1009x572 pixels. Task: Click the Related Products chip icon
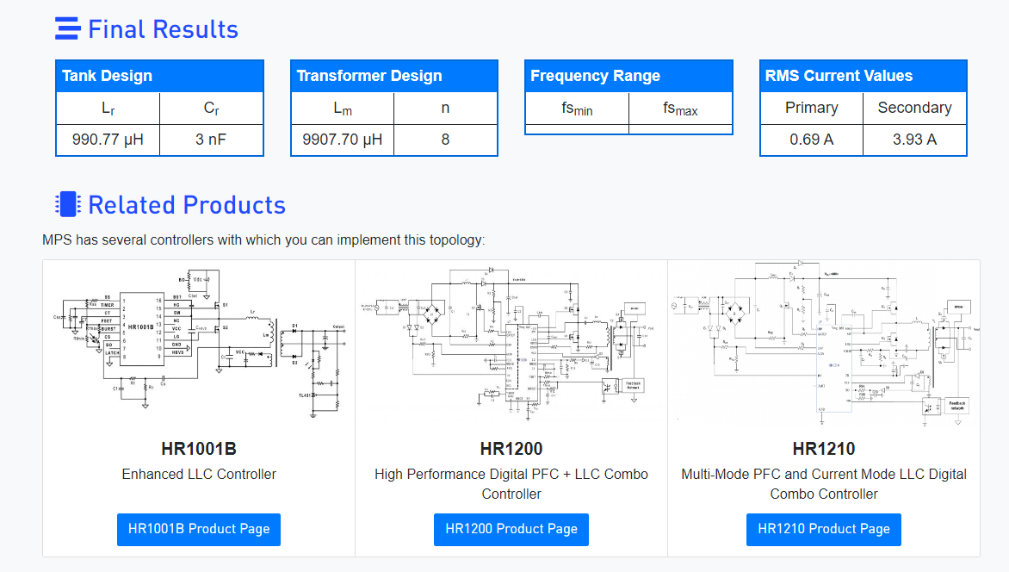(x=67, y=204)
